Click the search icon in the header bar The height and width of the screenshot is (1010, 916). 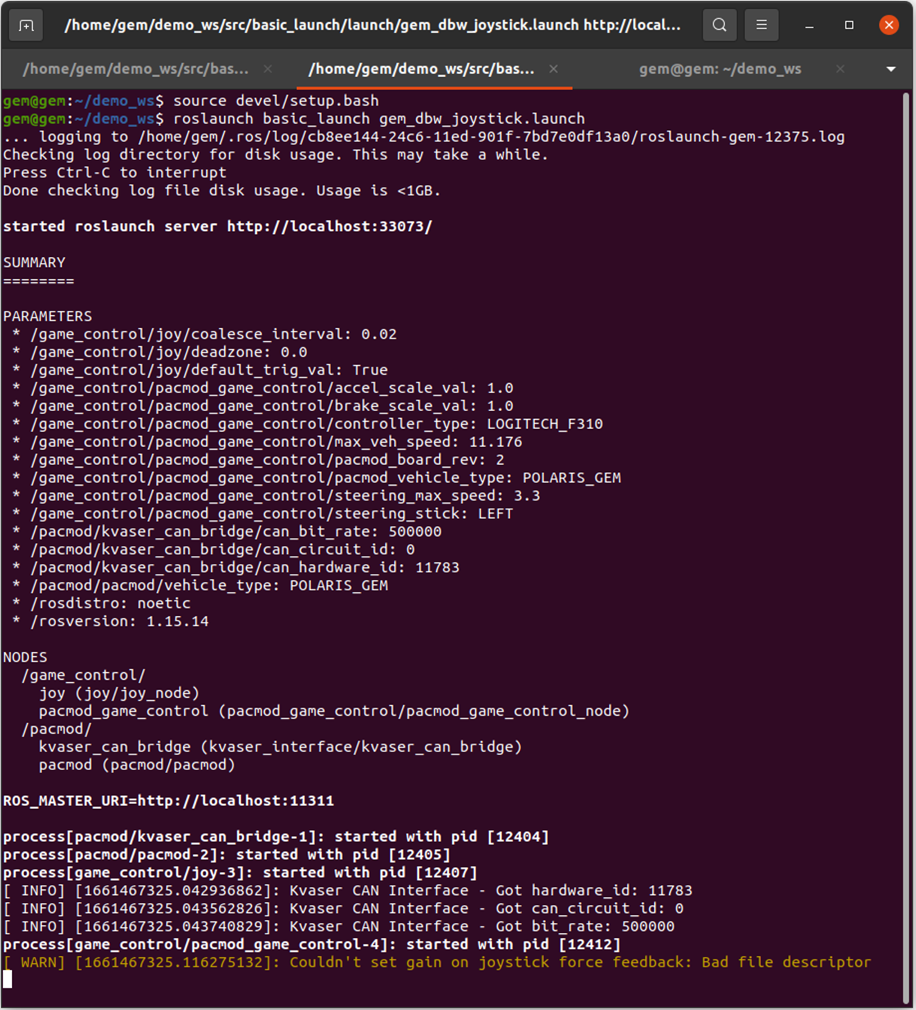point(719,25)
